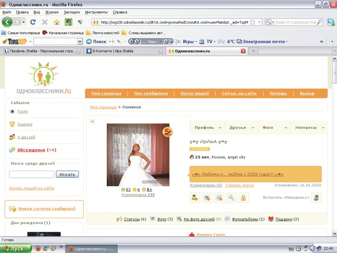This screenshot has width=337, height=253.
Task: Click the add-photo icon under the status
Action: [207, 198]
